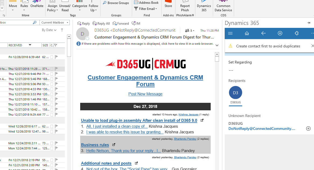
Task: Open Assign Policy menu
Action: point(52,6)
